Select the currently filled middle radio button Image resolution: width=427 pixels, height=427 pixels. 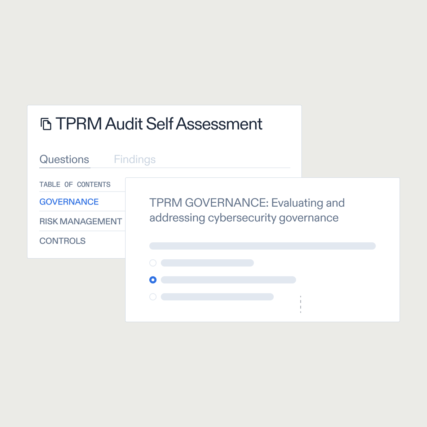click(x=153, y=280)
